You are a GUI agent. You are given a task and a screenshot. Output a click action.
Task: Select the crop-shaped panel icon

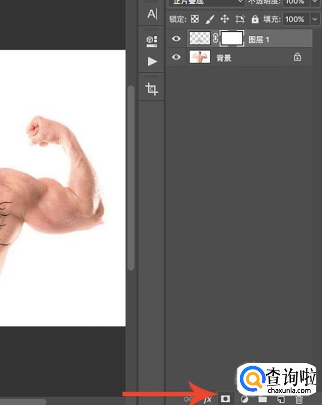pyautogui.click(x=152, y=89)
